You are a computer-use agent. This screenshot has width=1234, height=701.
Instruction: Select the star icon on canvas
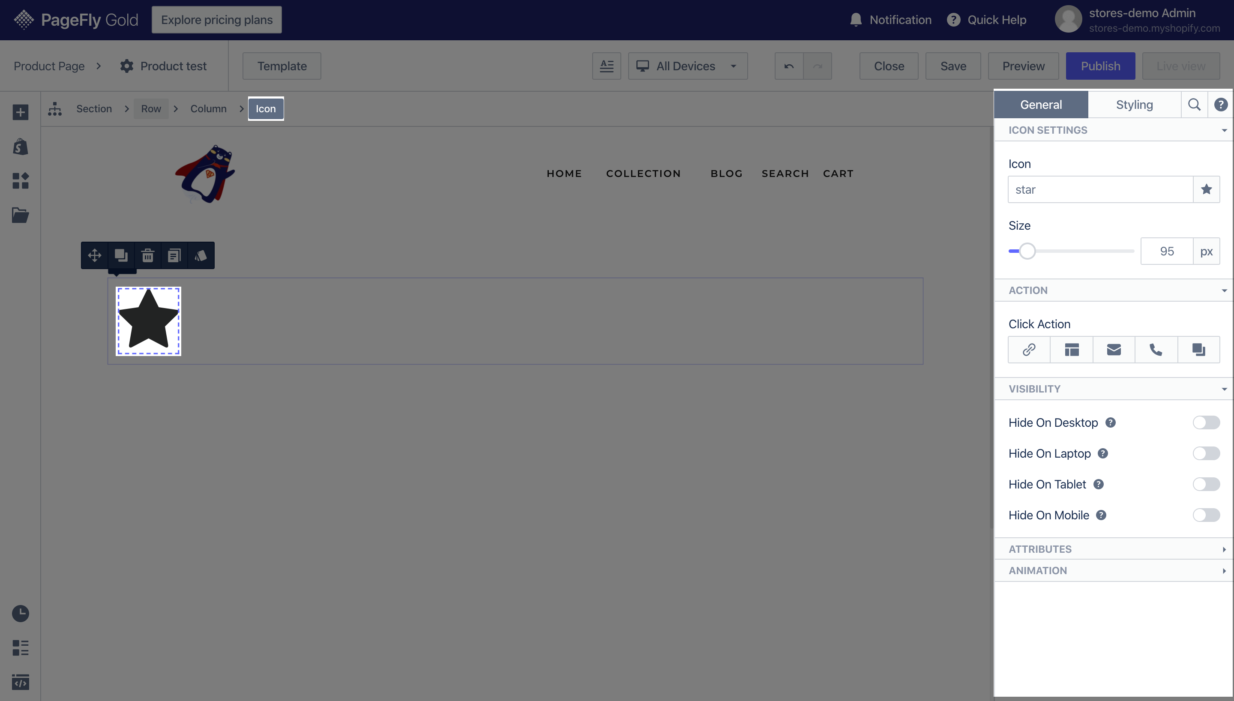[x=148, y=321]
